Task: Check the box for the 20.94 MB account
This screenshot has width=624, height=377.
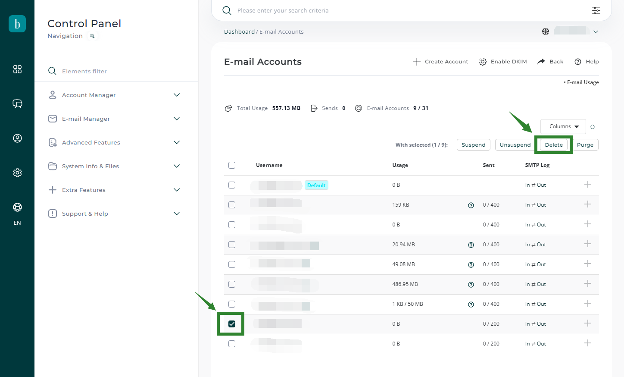Action: (232, 245)
